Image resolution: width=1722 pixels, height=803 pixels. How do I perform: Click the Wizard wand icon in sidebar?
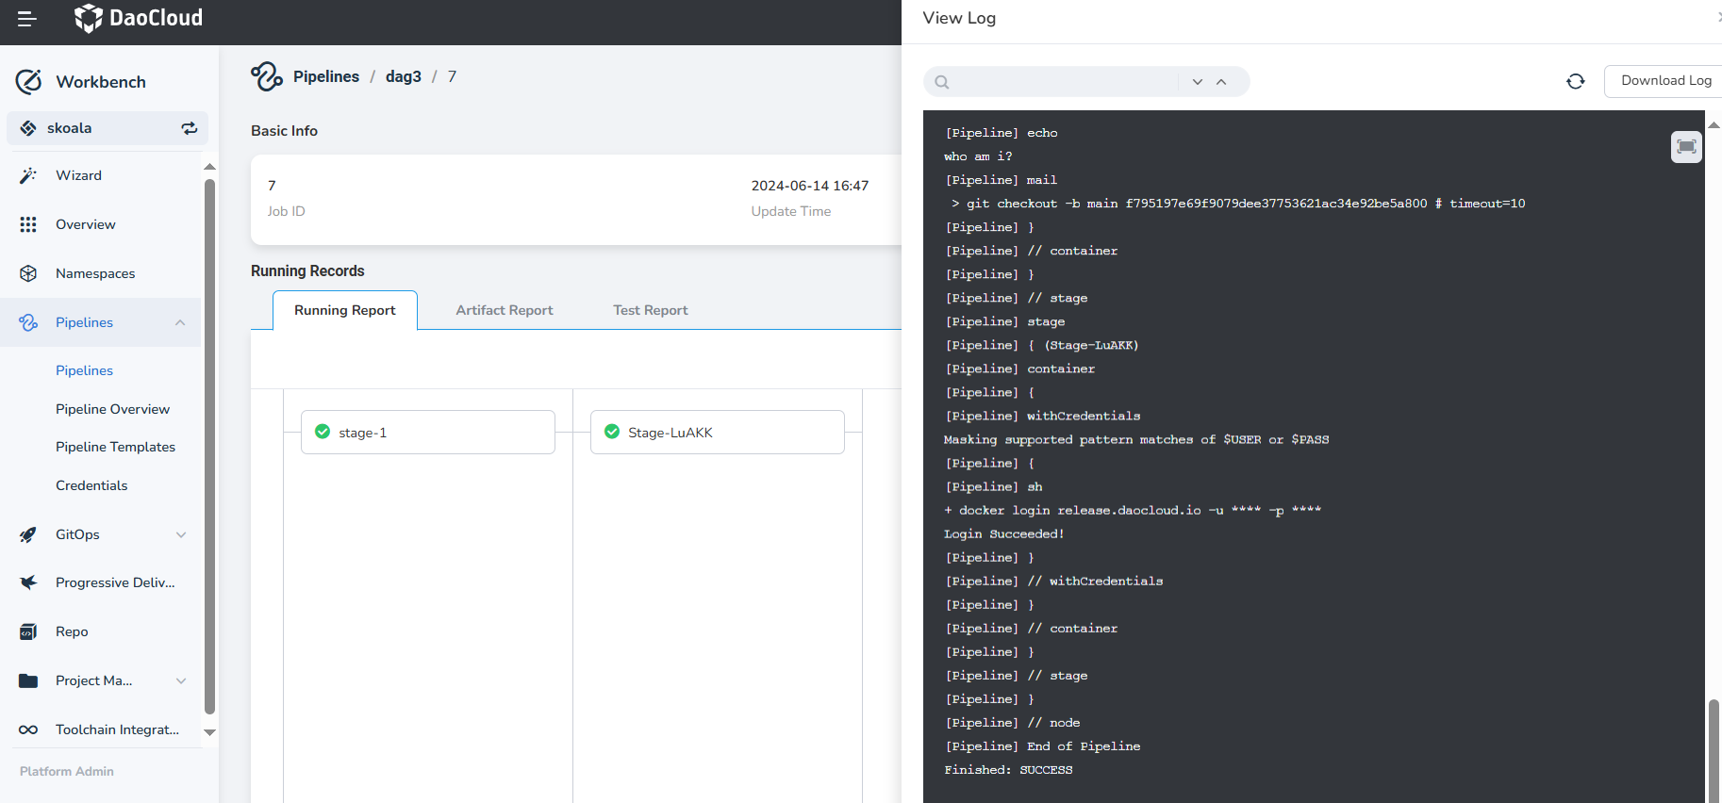coord(28,175)
